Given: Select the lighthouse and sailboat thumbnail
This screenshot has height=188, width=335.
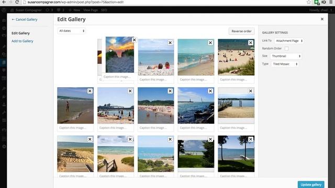Looking at the screenshot, I should pos(196,105).
